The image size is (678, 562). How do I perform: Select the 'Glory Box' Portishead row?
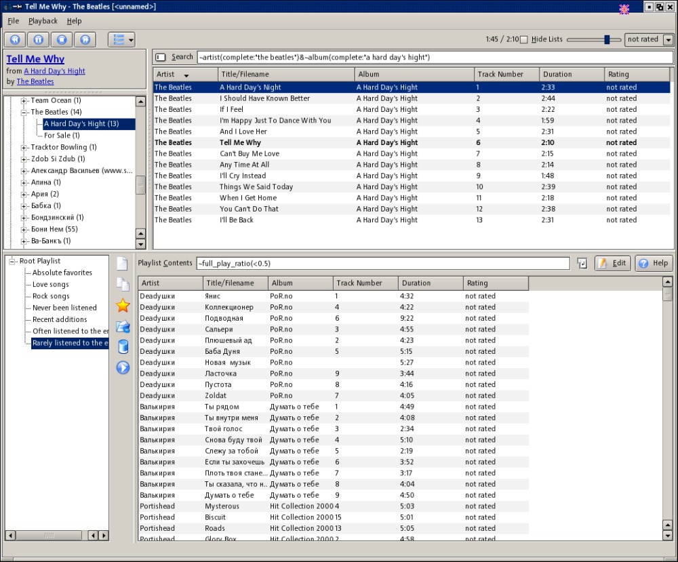pyautogui.click(x=334, y=538)
